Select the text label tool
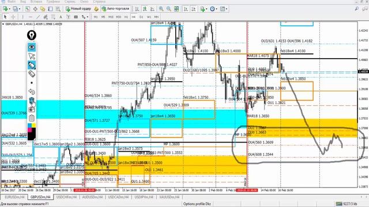The image size is (369, 207). pyautogui.click(x=68, y=17)
